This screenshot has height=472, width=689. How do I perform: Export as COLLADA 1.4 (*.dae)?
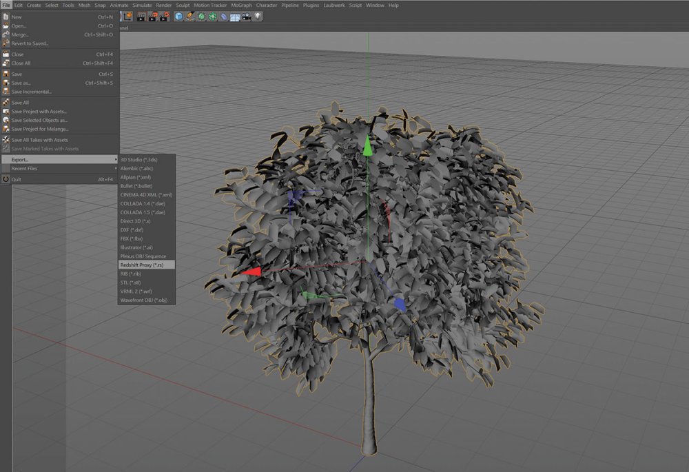point(147,204)
